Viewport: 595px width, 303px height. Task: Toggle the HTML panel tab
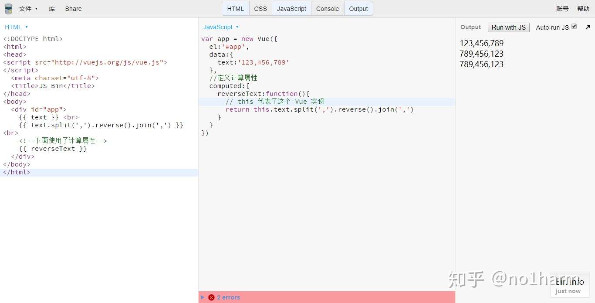tap(236, 9)
